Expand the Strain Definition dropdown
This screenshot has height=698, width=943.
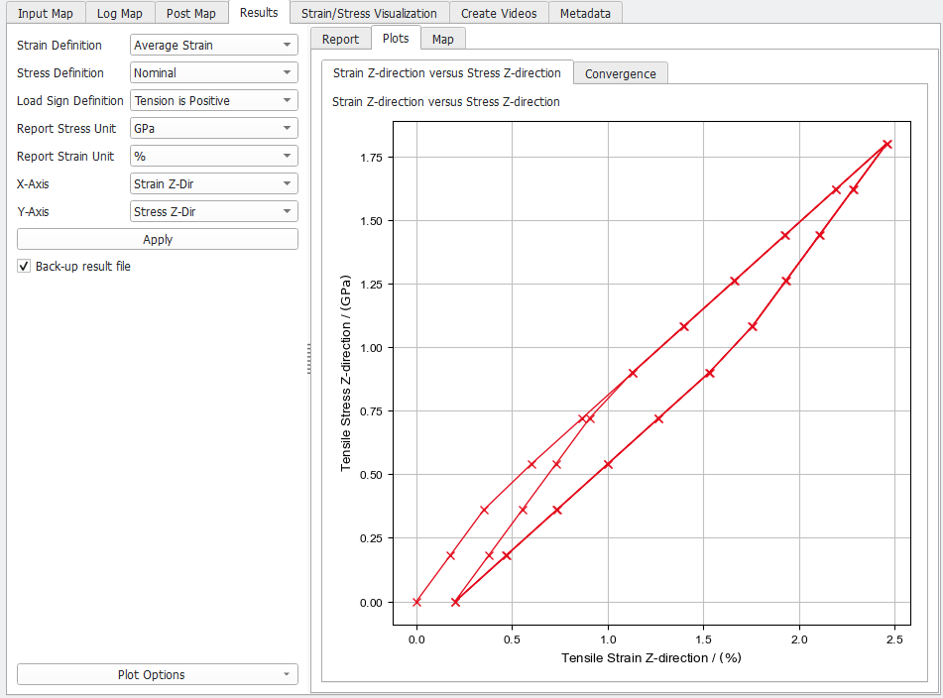(214, 45)
